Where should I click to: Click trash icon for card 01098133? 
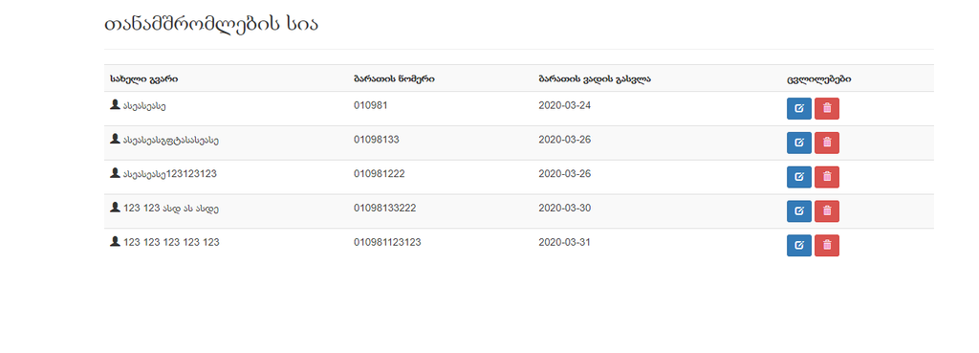[x=827, y=143]
